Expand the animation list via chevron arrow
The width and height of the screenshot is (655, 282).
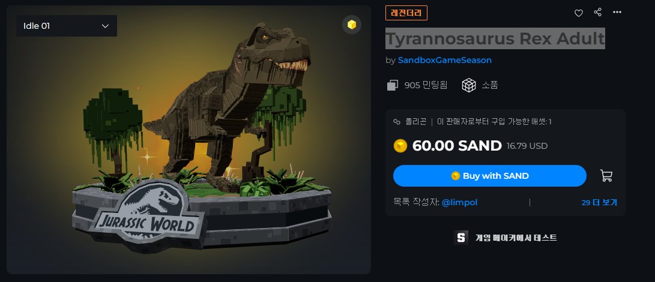tap(105, 26)
